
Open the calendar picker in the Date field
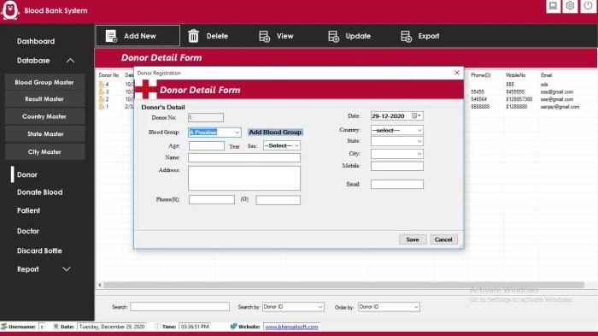coord(416,115)
